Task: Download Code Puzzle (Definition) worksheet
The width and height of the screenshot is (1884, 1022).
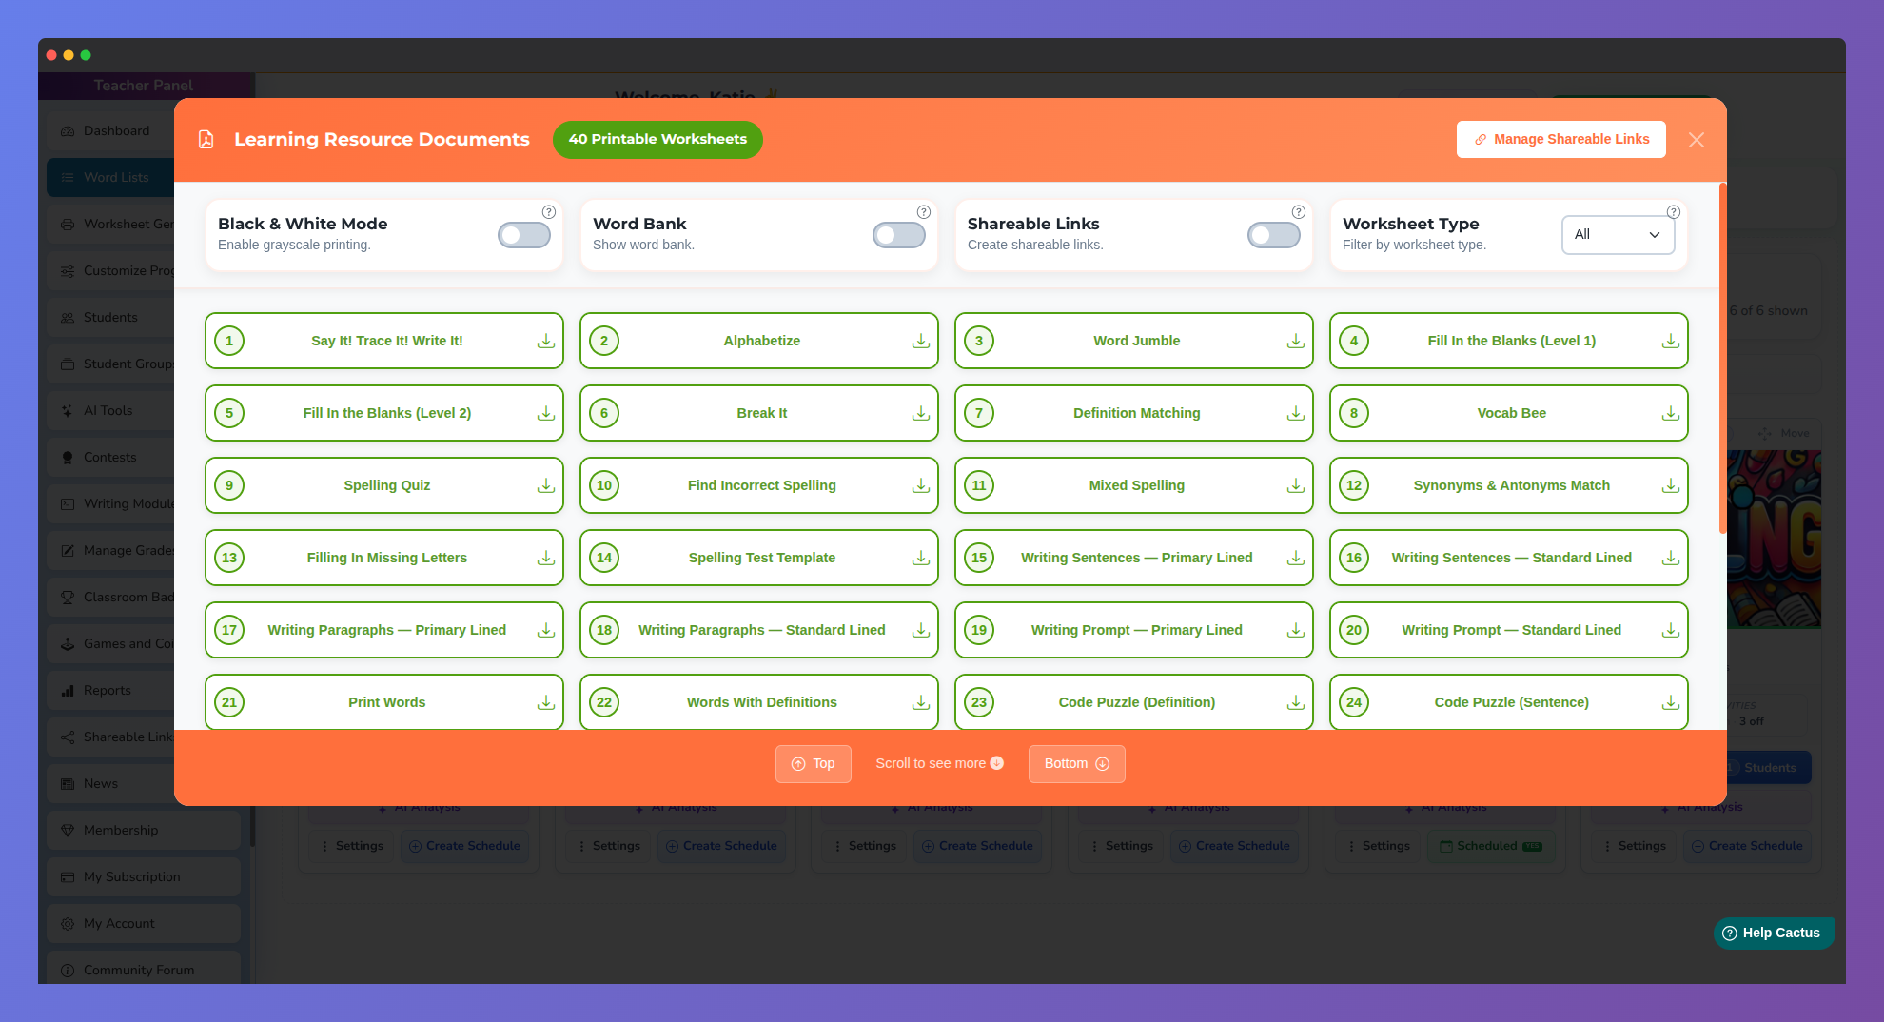Action: (x=1296, y=702)
